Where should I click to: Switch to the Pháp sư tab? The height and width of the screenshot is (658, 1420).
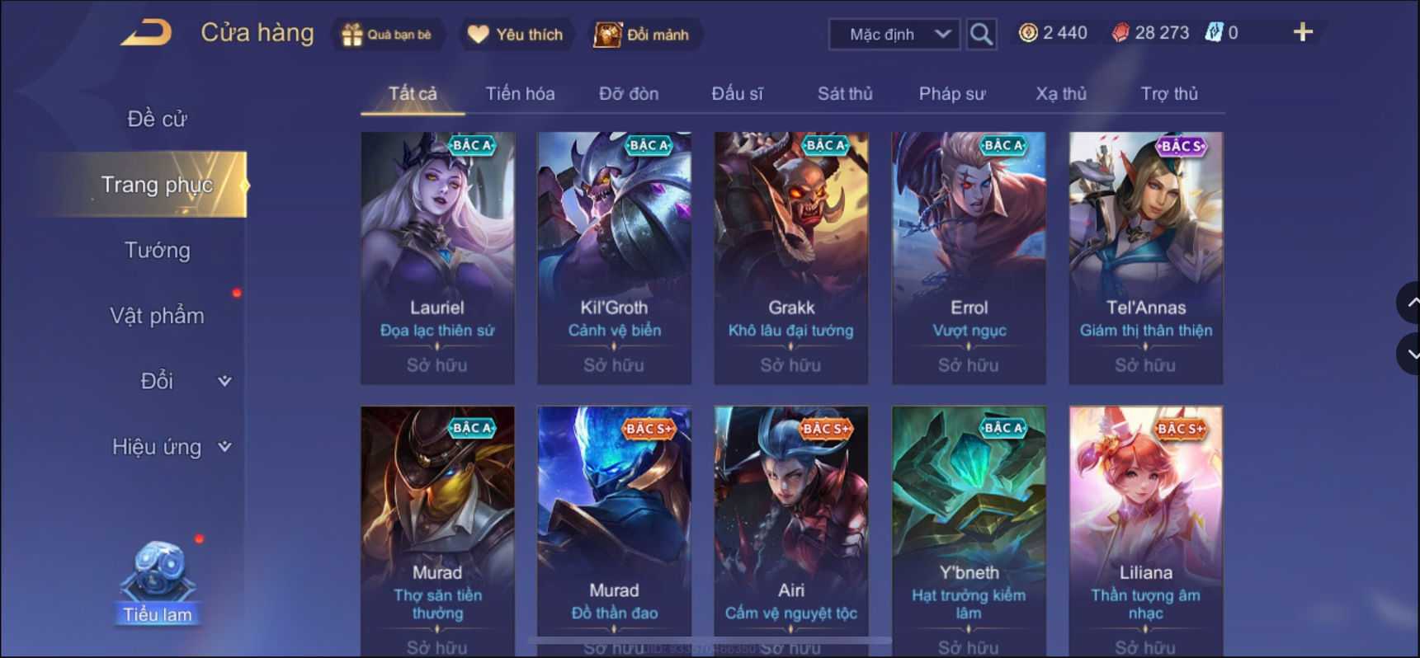click(952, 94)
